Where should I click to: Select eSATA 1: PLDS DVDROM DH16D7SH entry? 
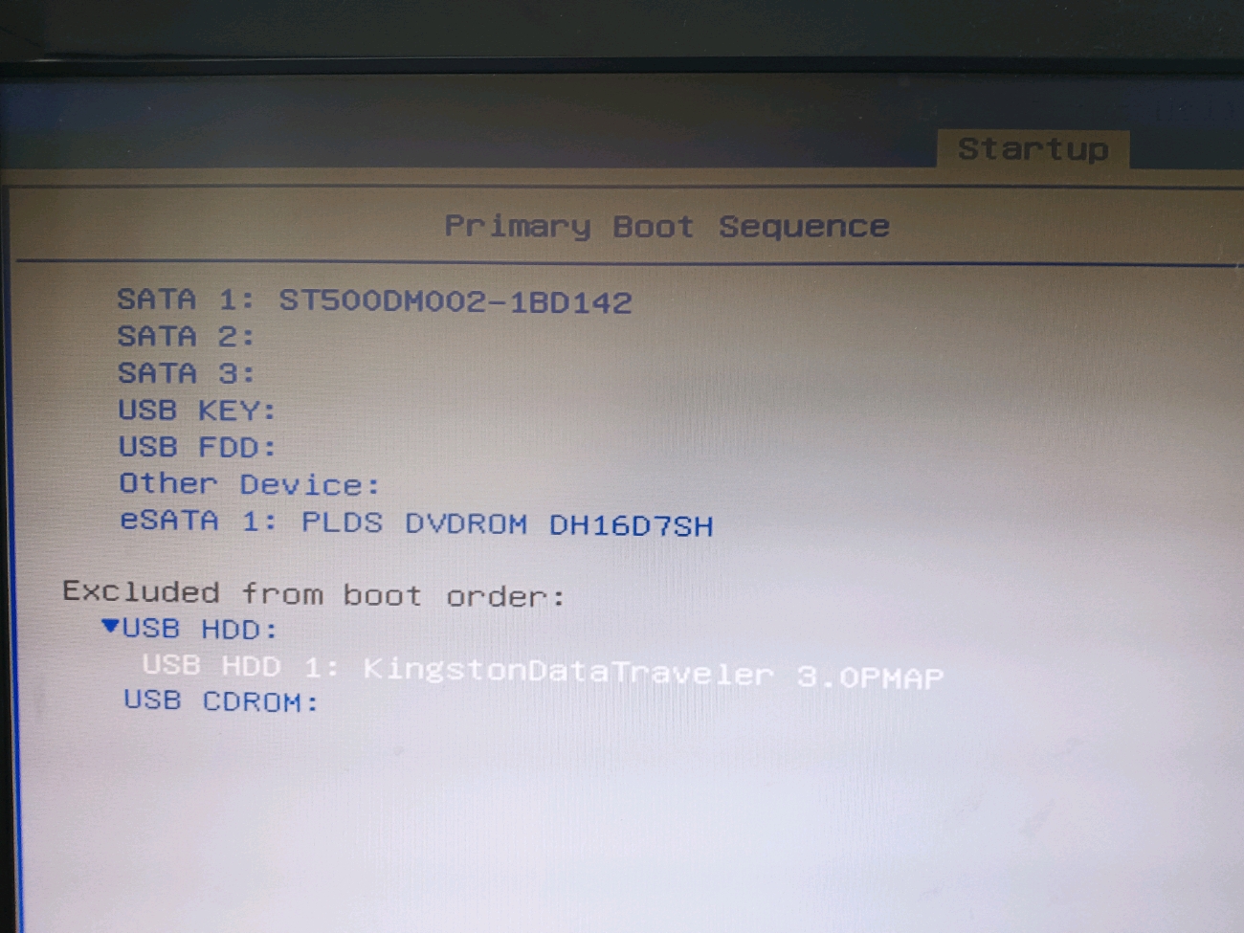click(416, 522)
